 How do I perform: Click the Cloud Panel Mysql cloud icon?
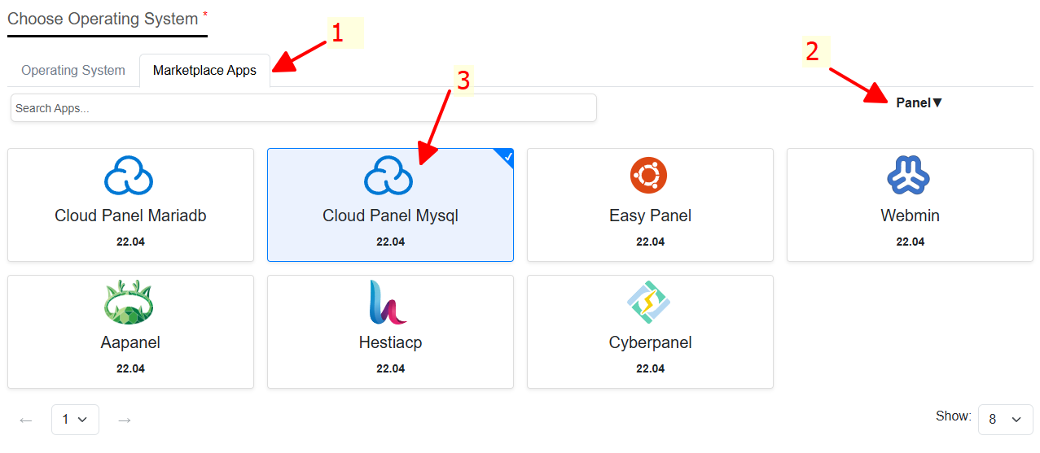(x=389, y=176)
